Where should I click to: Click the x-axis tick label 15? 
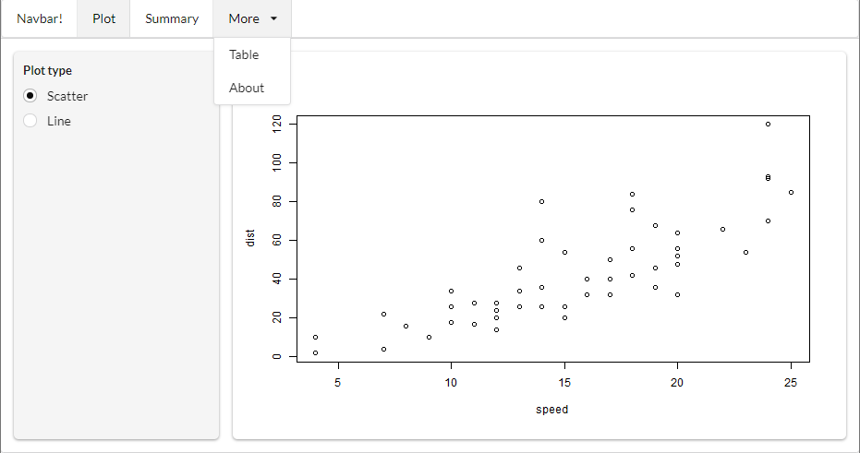[564, 383]
